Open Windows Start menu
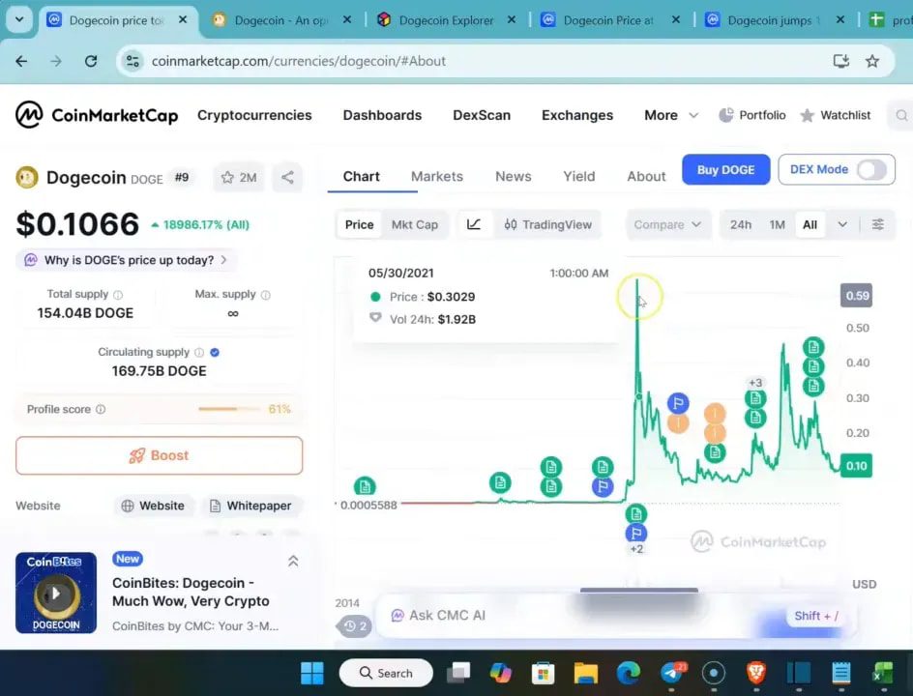 (x=312, y=674)
